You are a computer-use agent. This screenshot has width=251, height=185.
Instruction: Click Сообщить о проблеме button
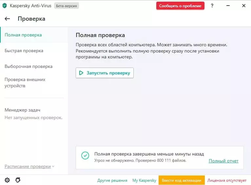pos(180,6)
